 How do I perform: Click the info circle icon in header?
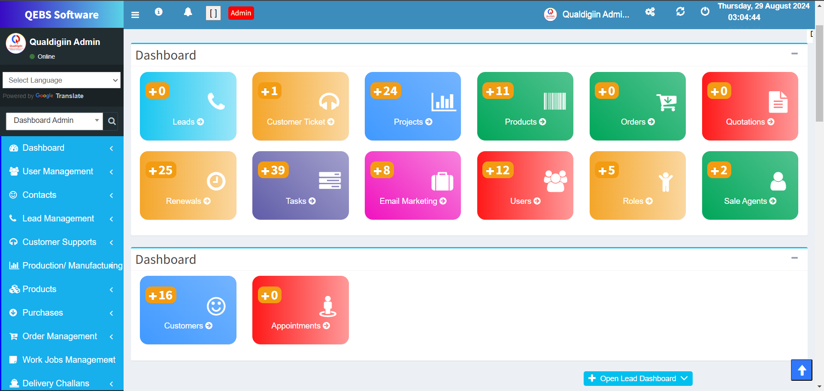pyautogui.click(x=159, y=12)
